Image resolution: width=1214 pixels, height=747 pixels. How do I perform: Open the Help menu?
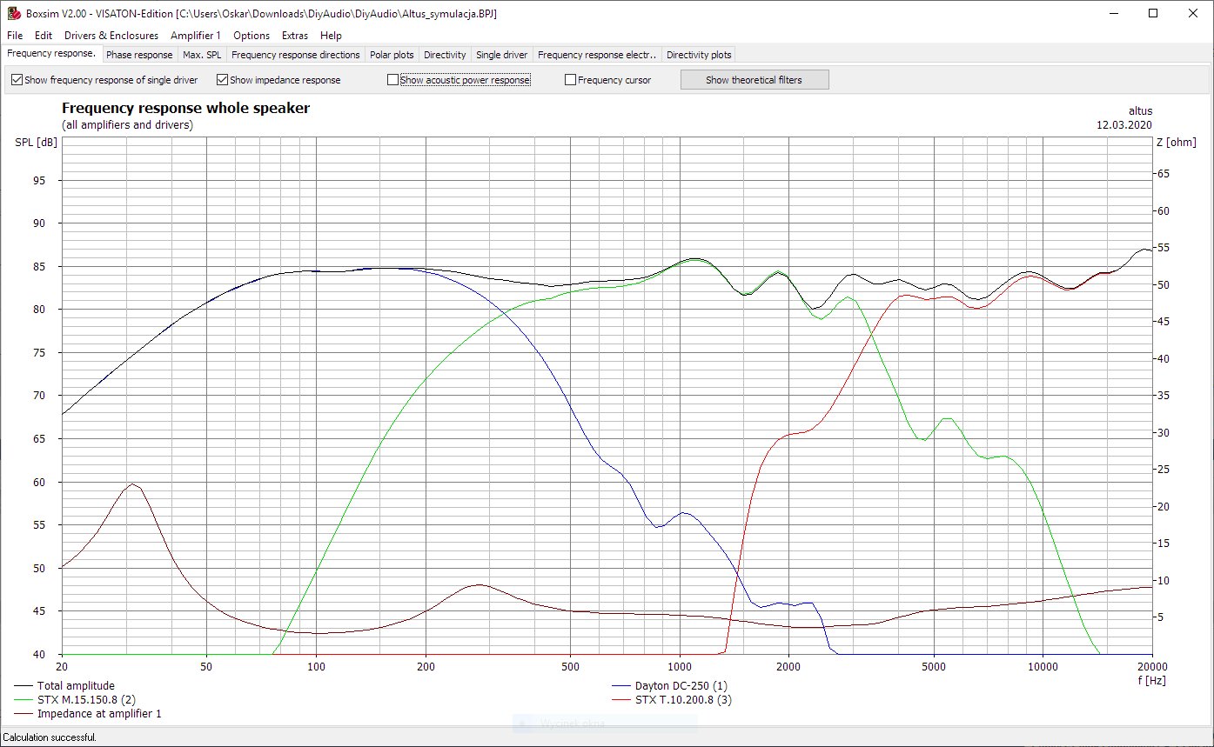point(331,36)
